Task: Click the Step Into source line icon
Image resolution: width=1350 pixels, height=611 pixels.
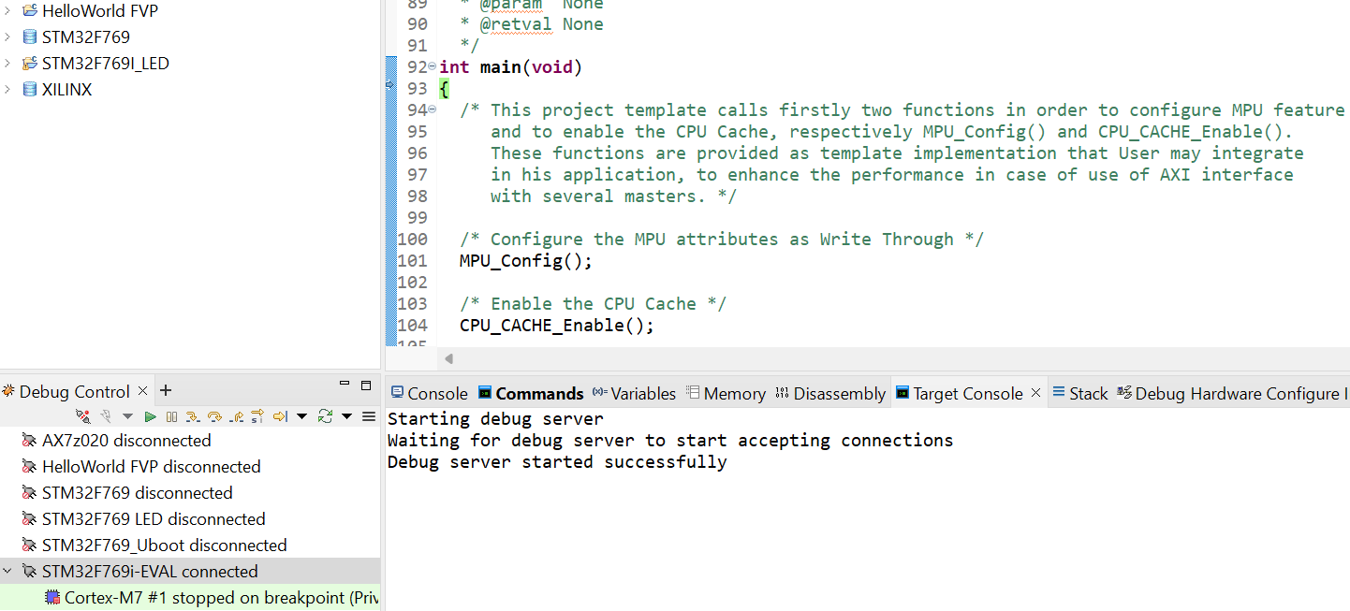Action: [193, 416]
